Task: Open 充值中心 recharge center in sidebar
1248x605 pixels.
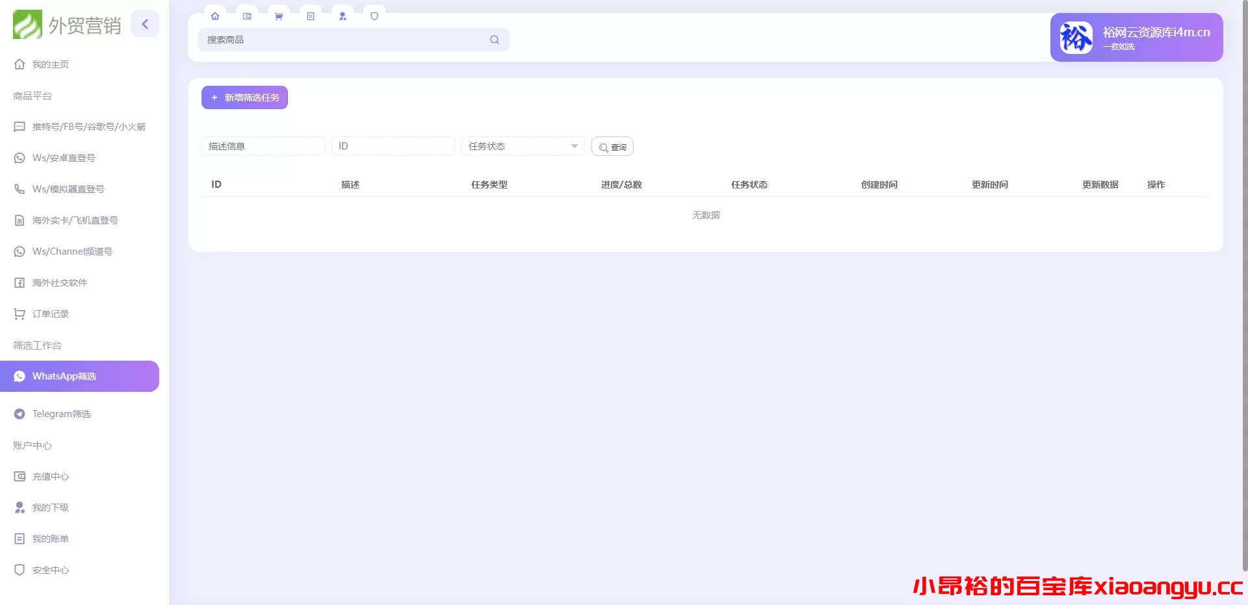Action: 50,476
